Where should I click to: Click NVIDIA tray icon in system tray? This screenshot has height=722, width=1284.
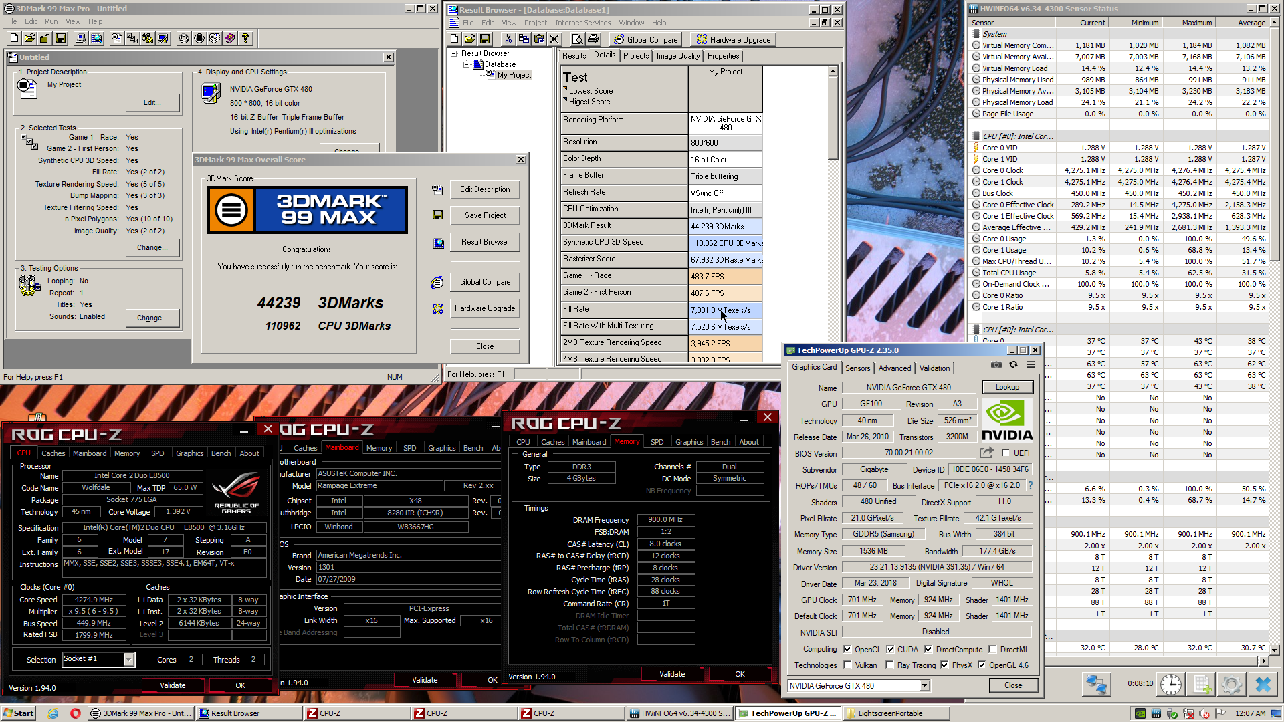1140,713
